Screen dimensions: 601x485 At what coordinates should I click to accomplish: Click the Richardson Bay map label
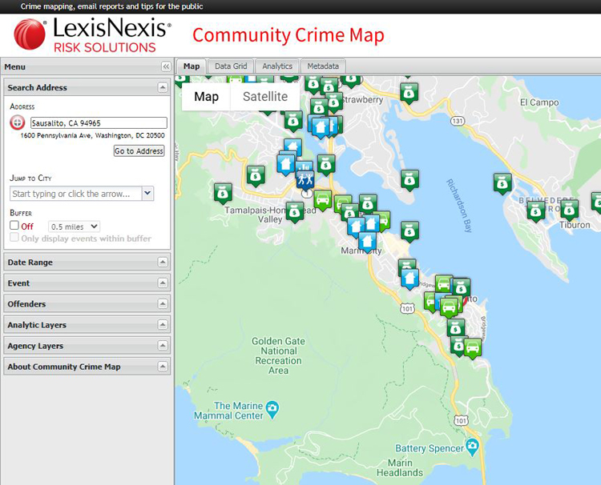tap(459, 206)
